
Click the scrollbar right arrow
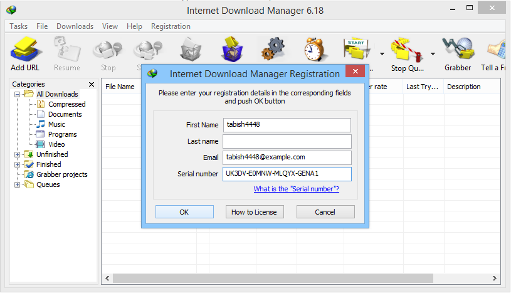(x=494, y=279)
